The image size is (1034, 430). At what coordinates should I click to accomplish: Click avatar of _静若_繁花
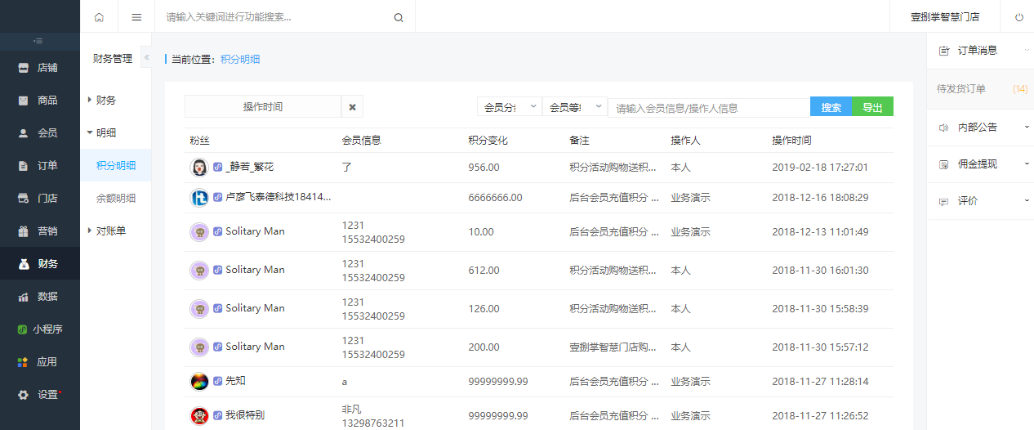[199, 167]
